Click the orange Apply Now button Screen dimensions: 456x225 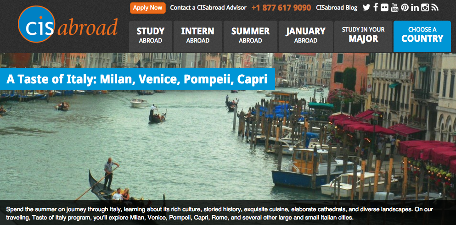148,8
